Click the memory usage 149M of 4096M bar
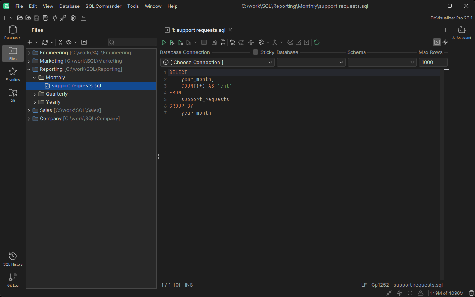The width and height of the screenshot is (475, 297). coord(447,293)
